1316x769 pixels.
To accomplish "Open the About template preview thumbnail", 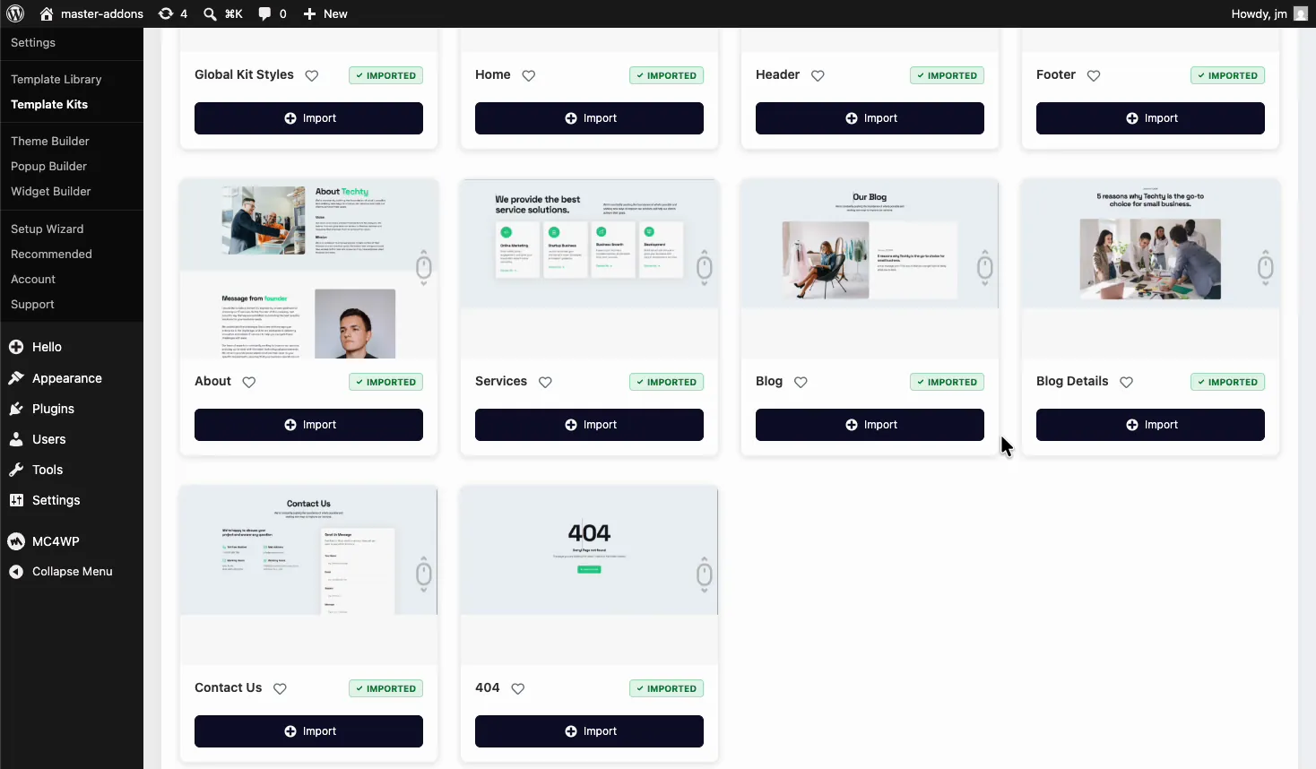I will (308, 269).
